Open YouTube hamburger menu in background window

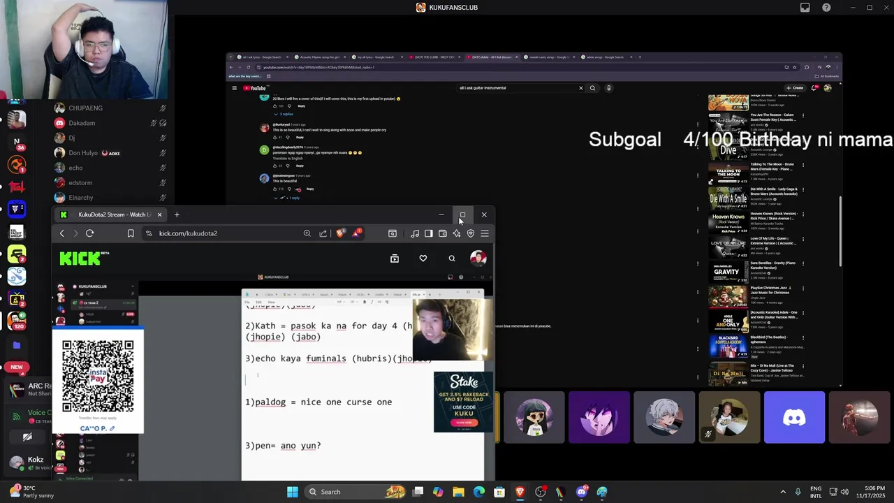(235, 88)
